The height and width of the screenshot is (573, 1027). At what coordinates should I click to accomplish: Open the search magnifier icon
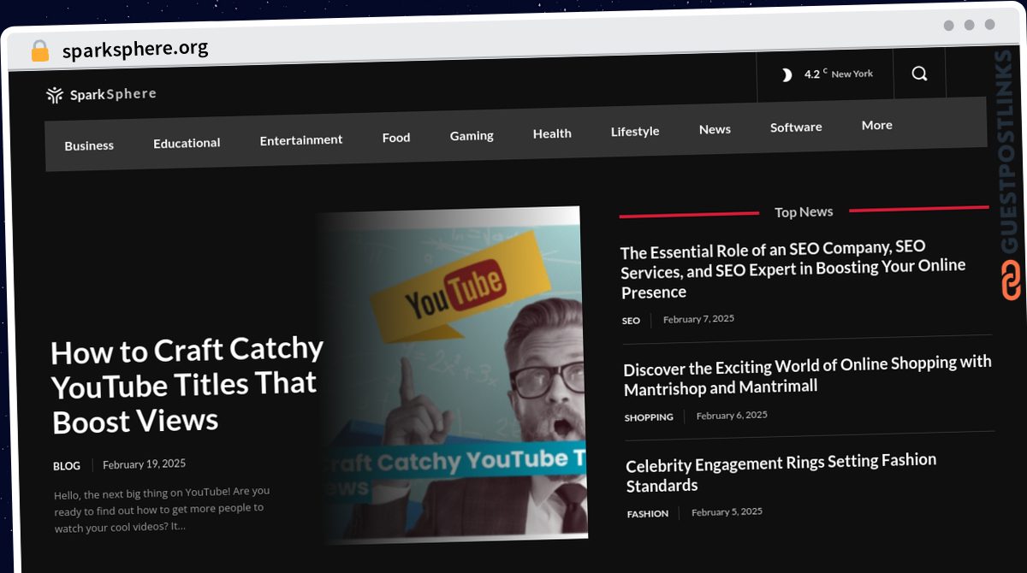click(x=919, y=74)
